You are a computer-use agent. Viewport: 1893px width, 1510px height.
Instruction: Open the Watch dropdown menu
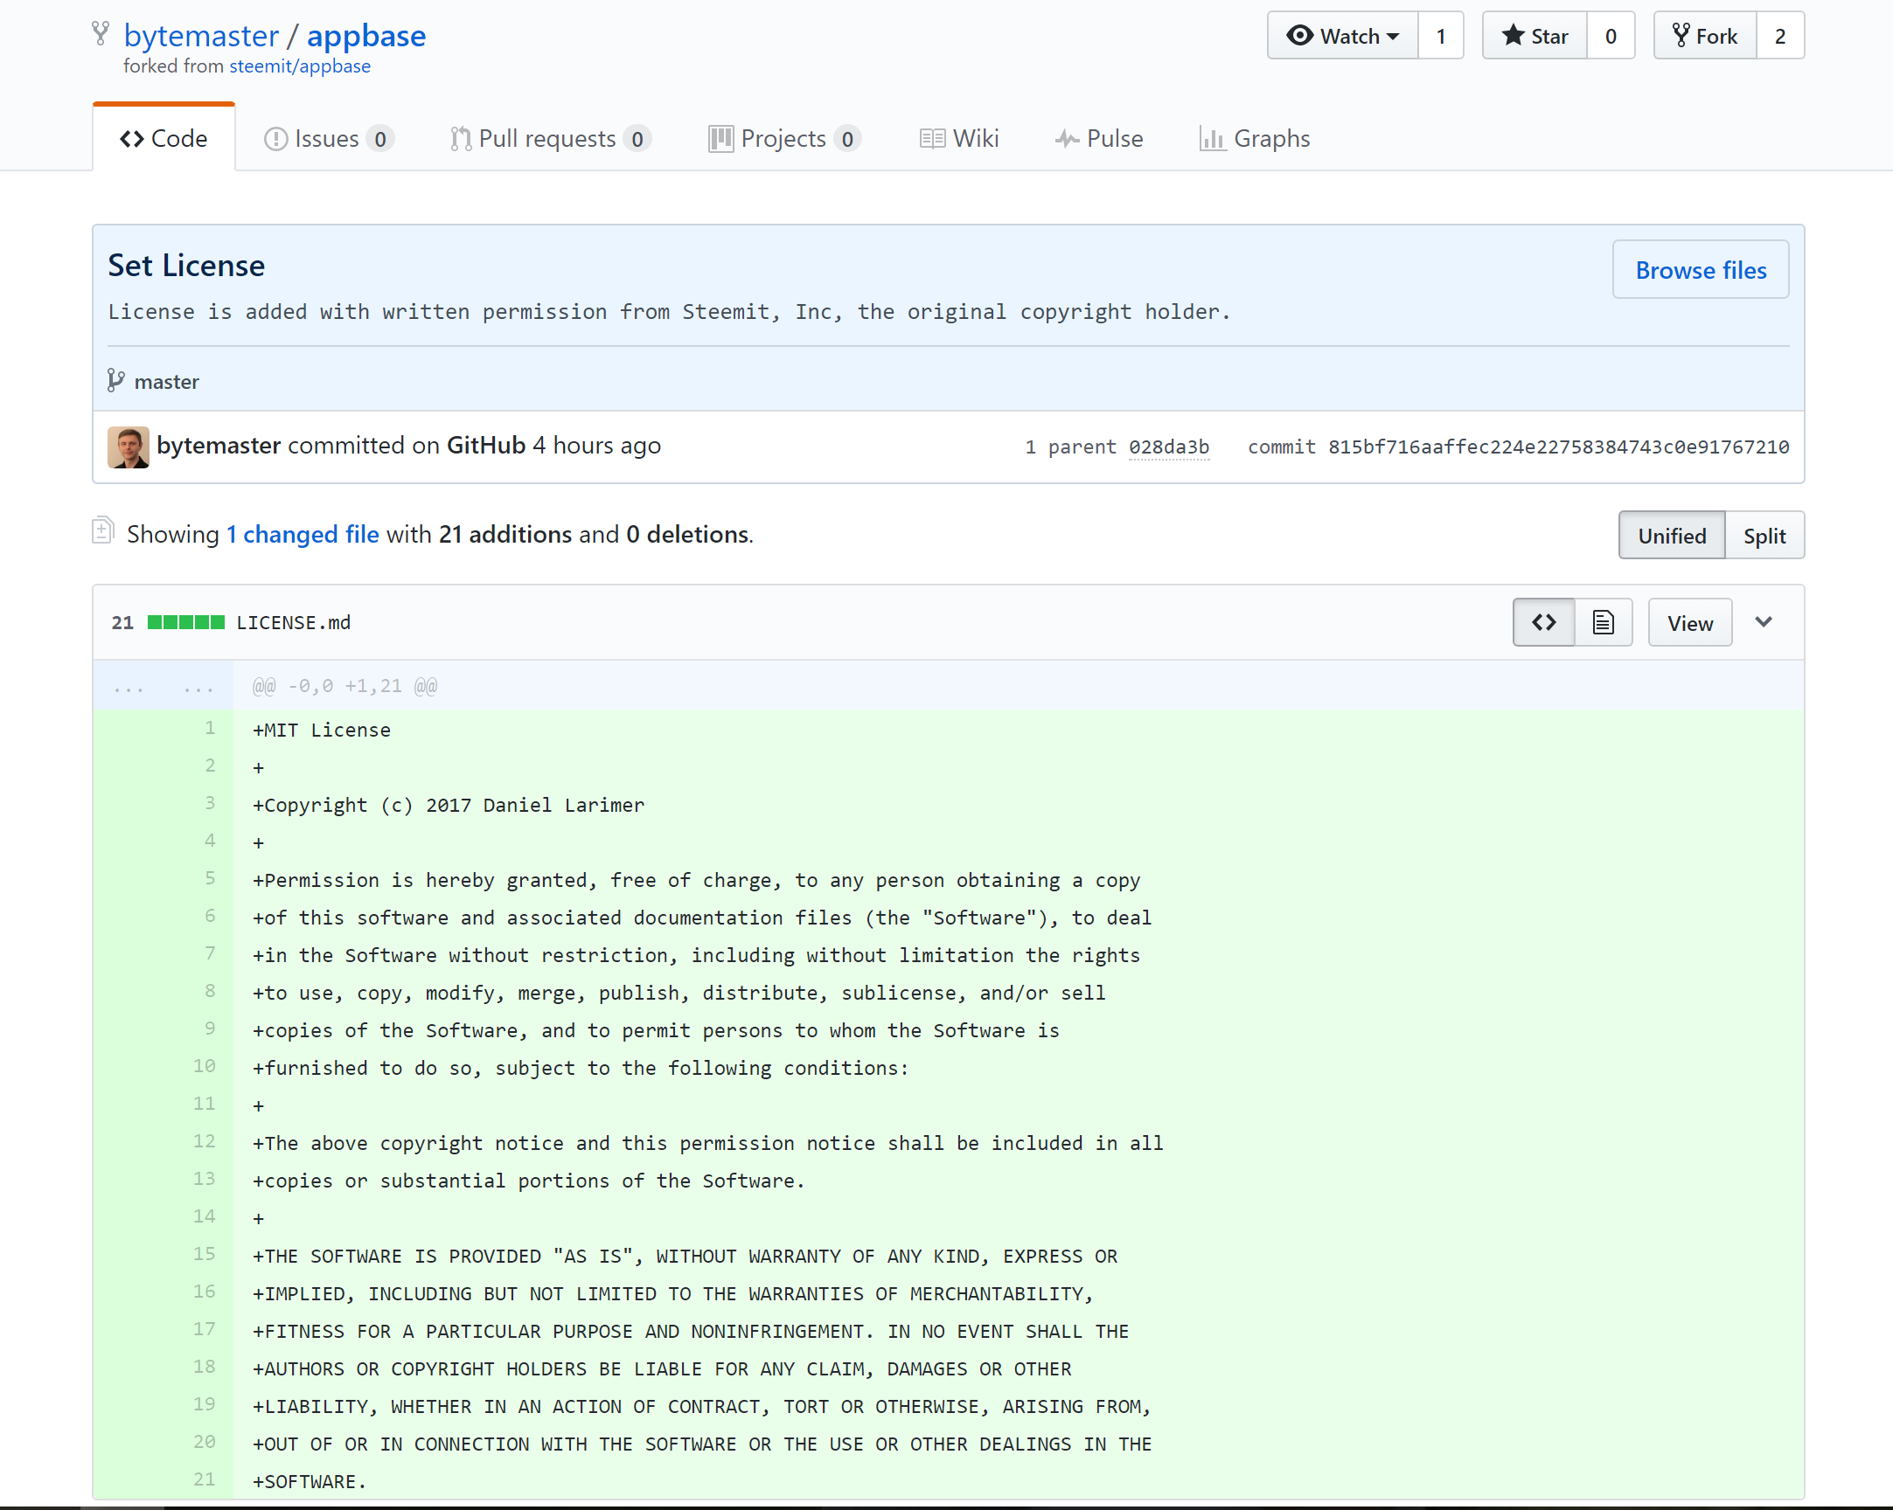1342,36
